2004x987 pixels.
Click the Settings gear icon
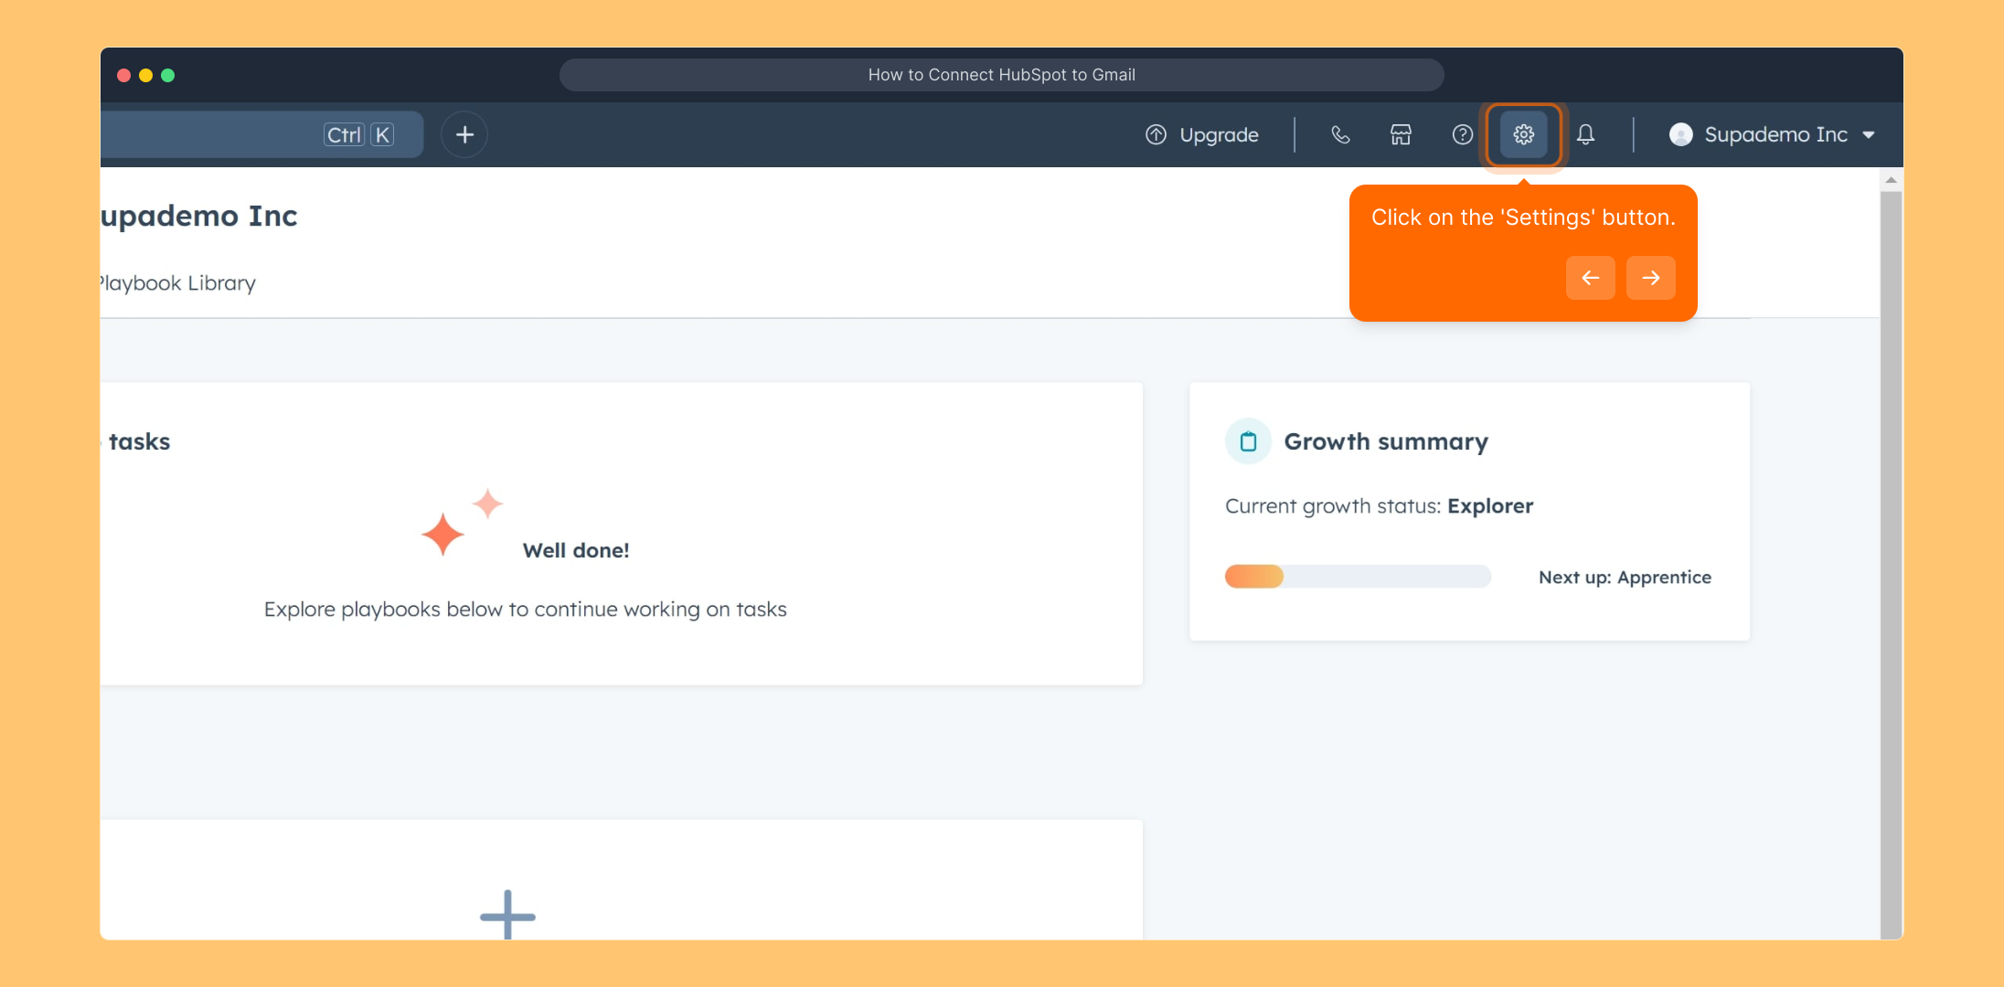pos(1523,135)
